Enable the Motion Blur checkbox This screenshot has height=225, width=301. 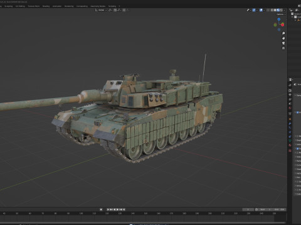tap(297, 152)
